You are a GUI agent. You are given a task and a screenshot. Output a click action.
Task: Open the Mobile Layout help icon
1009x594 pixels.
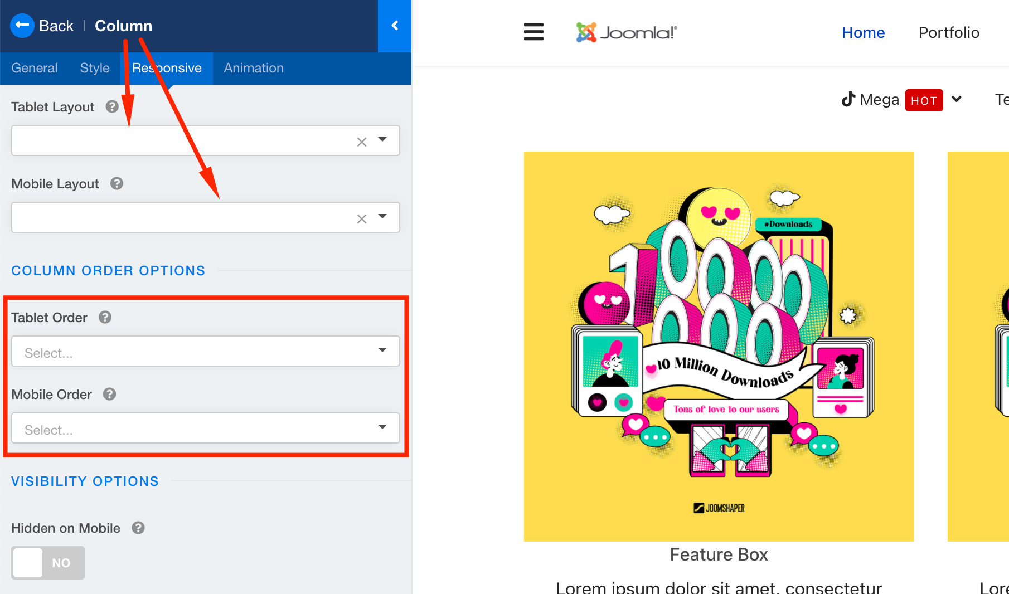click(117, 183)
